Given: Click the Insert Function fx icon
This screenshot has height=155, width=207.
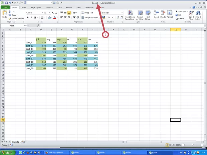Looking at the screenshot, I should pyautogui.click(x=38, y=25).
